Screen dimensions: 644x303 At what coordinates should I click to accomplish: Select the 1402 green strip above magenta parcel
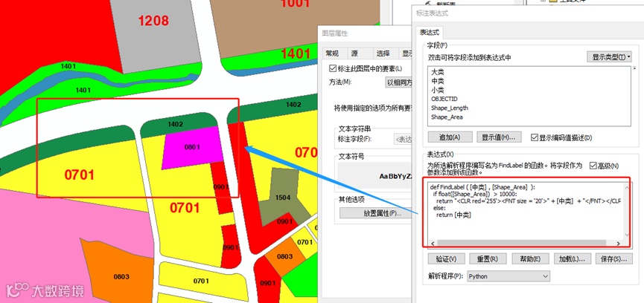pos(177,126)
